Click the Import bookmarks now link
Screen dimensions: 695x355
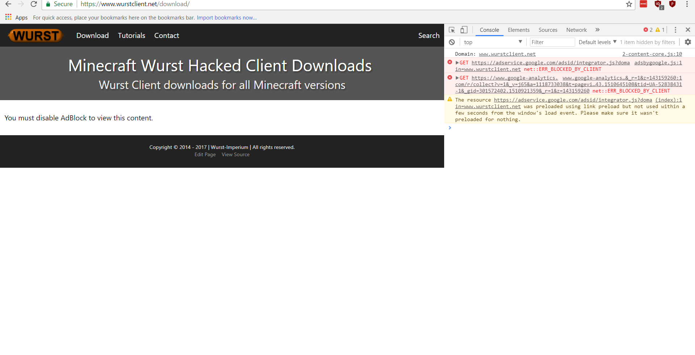227,17
